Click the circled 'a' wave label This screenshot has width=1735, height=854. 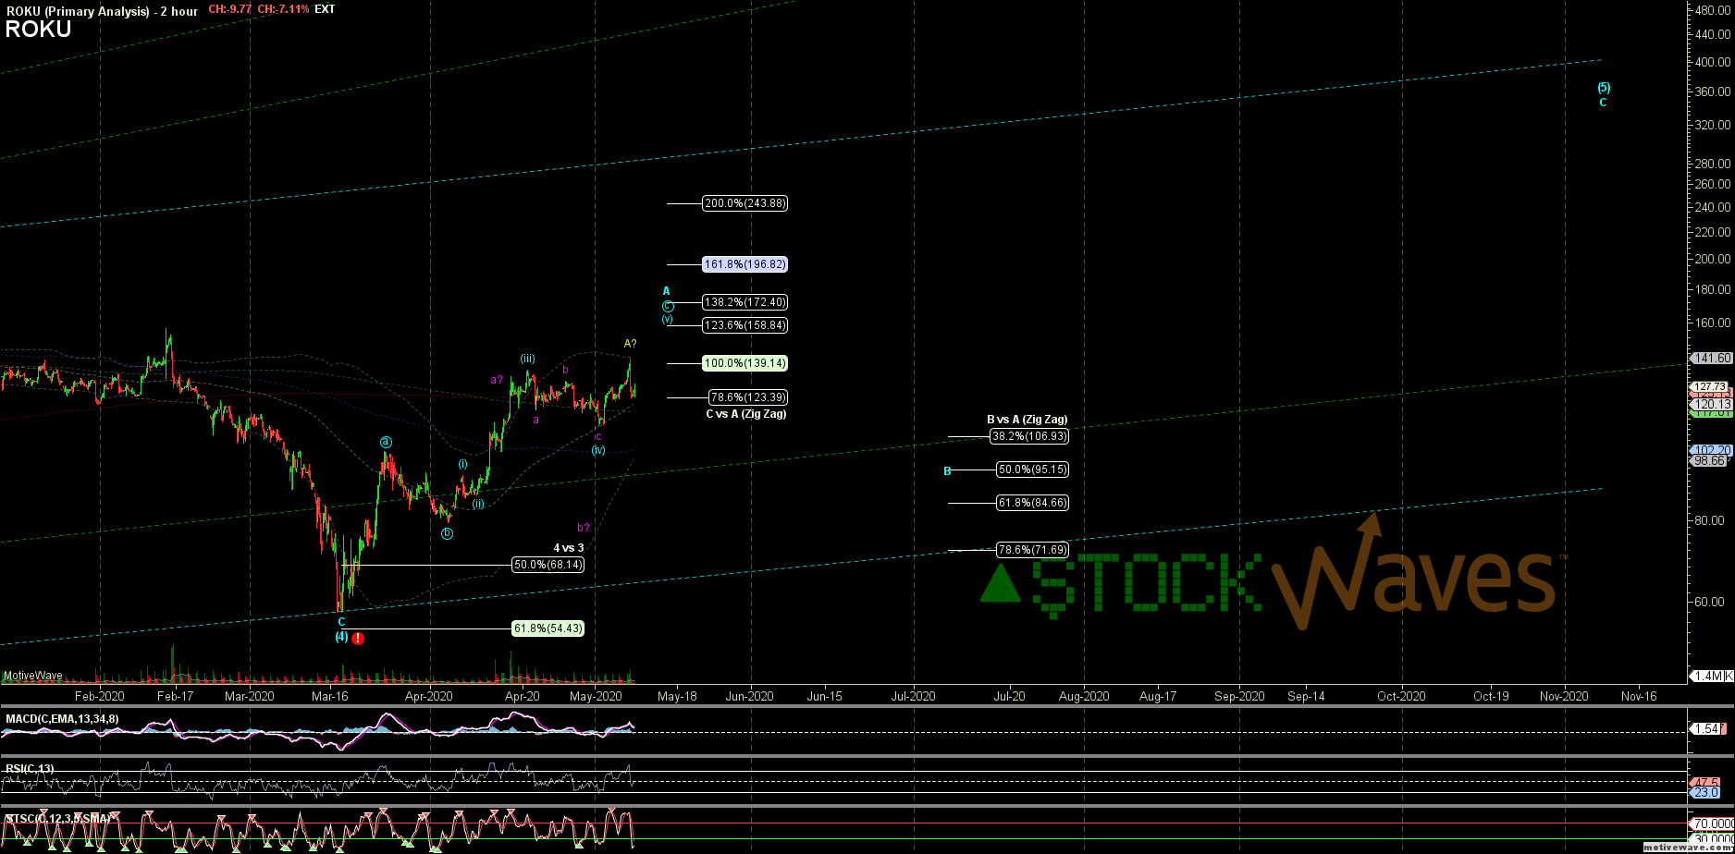(x=386, y=443)
